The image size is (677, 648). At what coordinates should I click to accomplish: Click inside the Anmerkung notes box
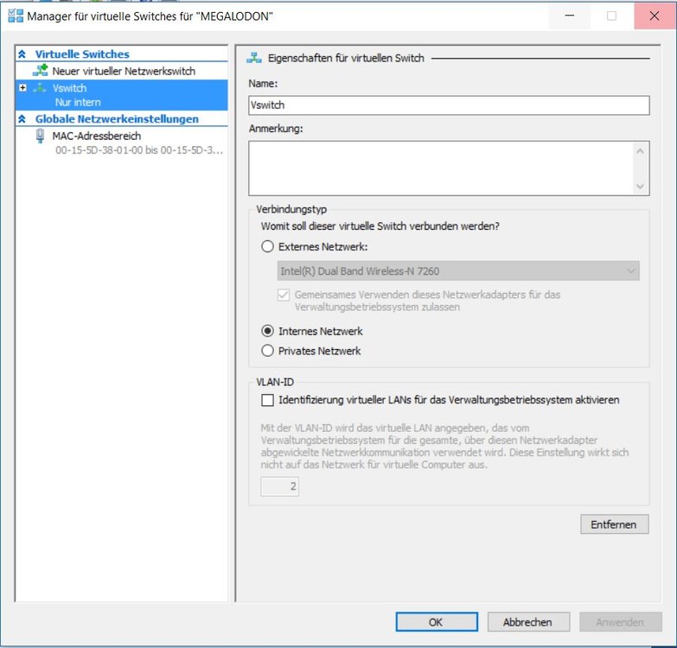(441, 168)
